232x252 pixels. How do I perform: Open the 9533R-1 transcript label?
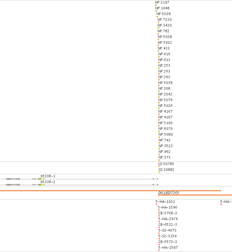click(48, 176)
